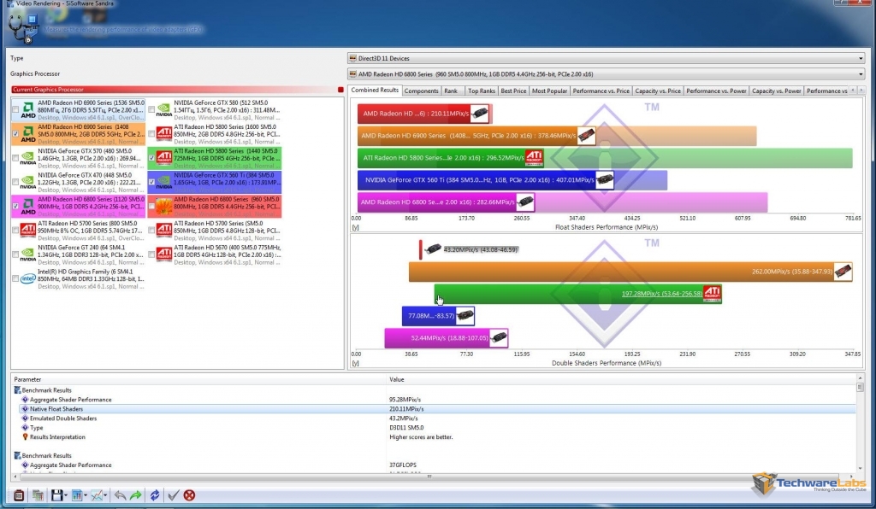Click the grey checkmark OK icon
The image size is (876, 509).
(x=173, y=495)
